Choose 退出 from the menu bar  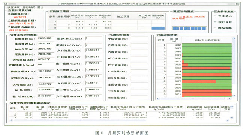40,7
